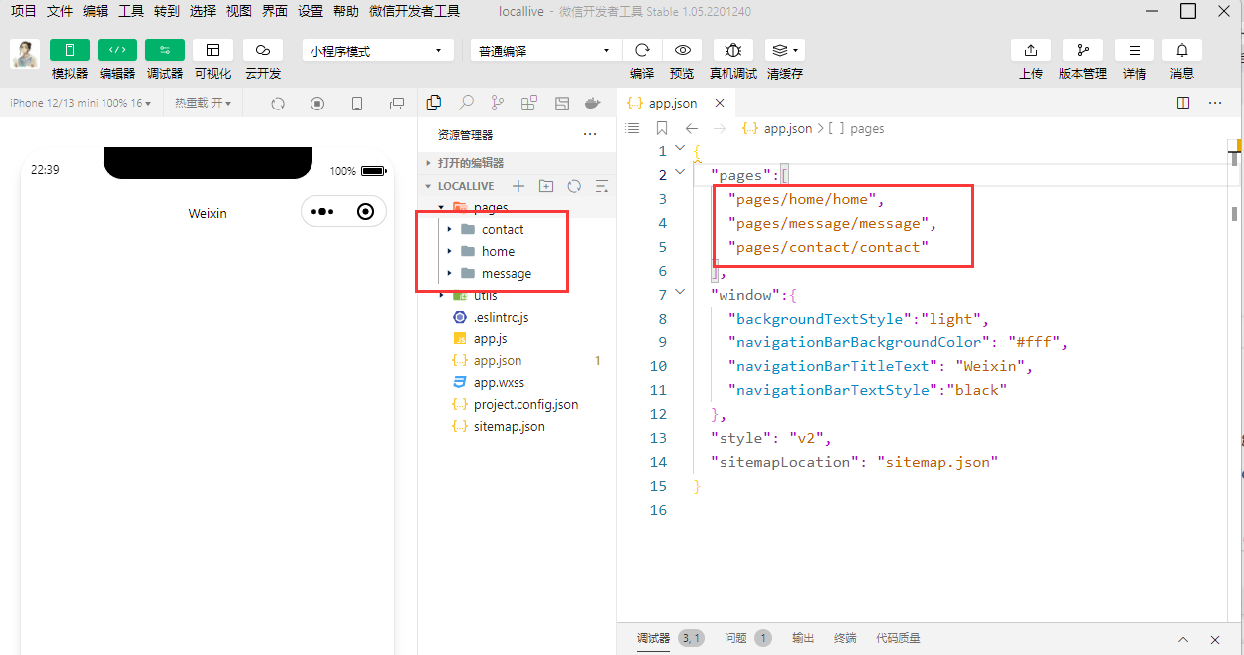Viewport: 1244px width, 655px height.
Task: Start 真机调试 real device debugging
Action: (x=733, y=50)
